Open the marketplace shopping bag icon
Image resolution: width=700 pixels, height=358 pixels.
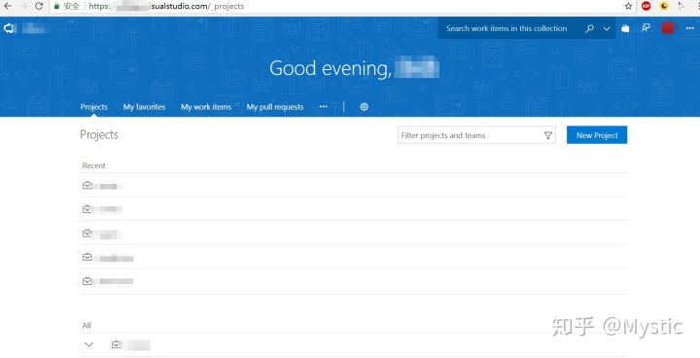click(x=625, y=28)
